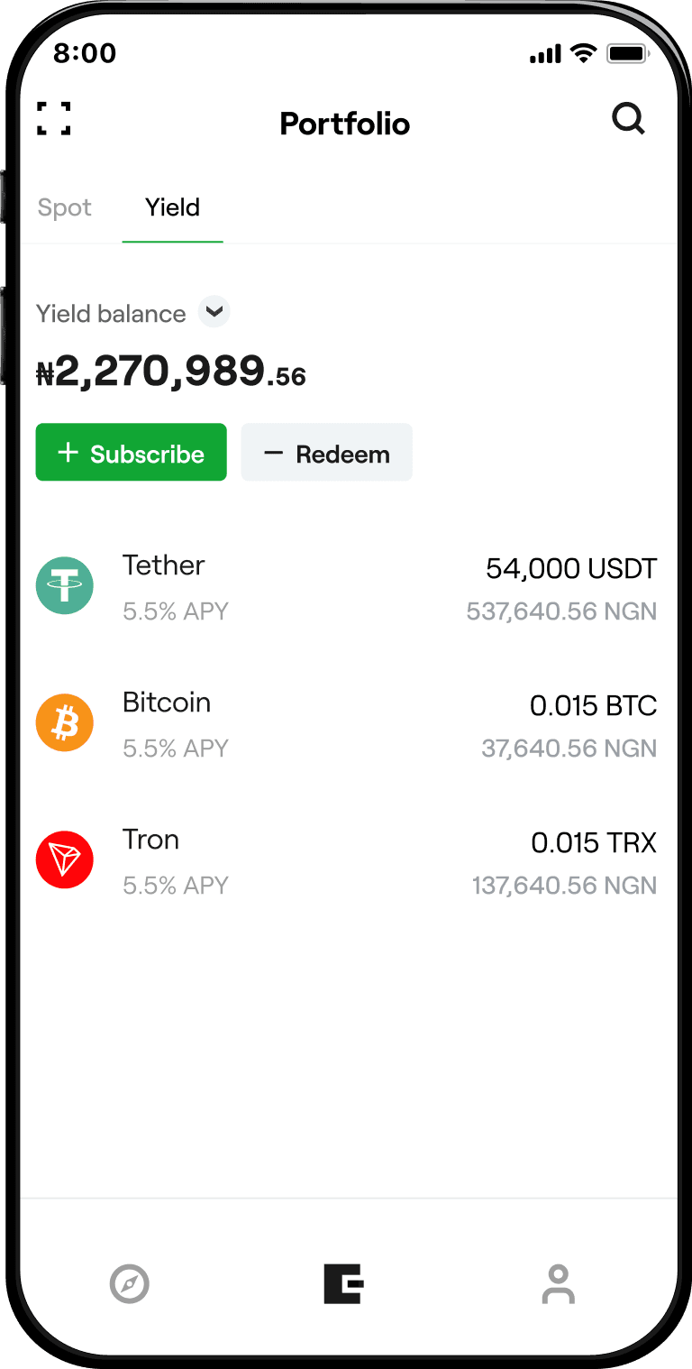Tap the Bitcoin coin icon
This screenshot has height=1369, width=692.
65,723
